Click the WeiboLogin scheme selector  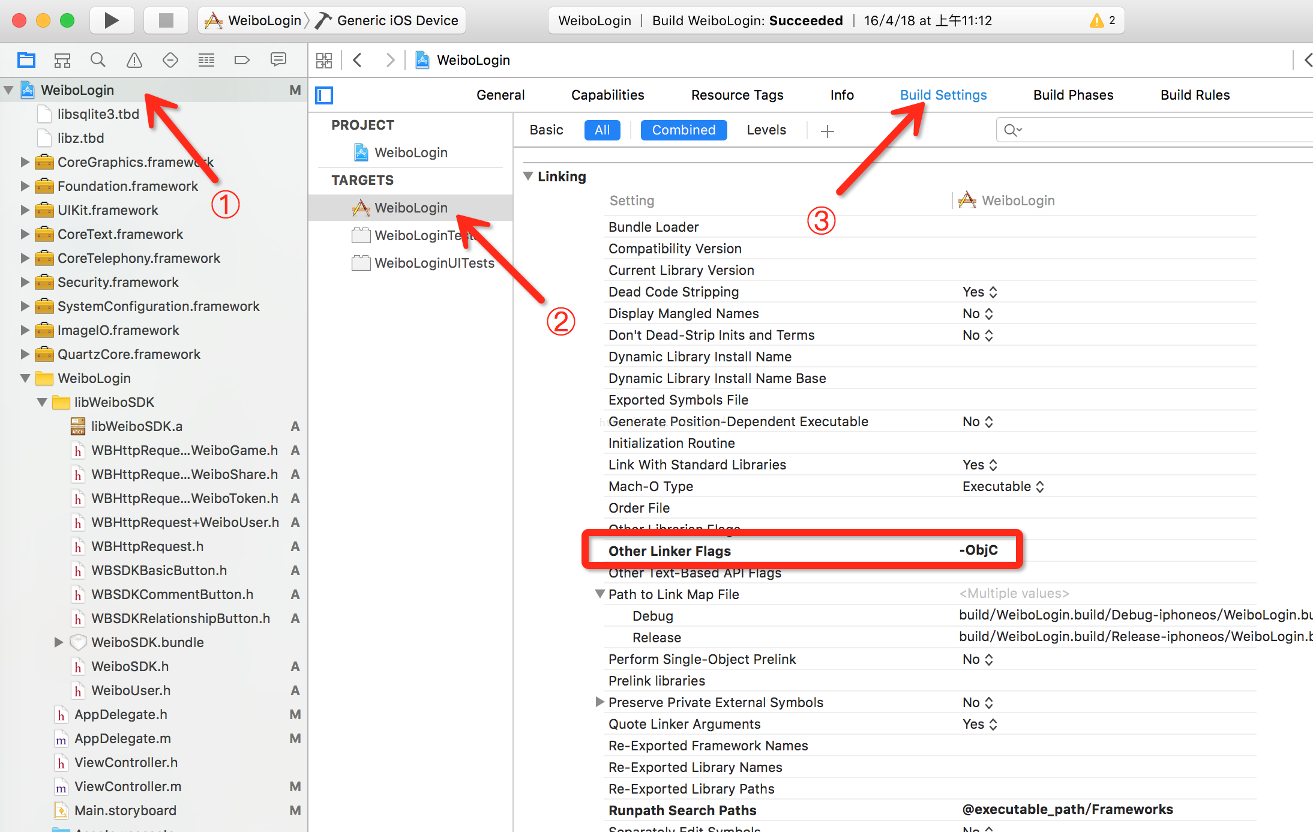click(x=253, y=20)
